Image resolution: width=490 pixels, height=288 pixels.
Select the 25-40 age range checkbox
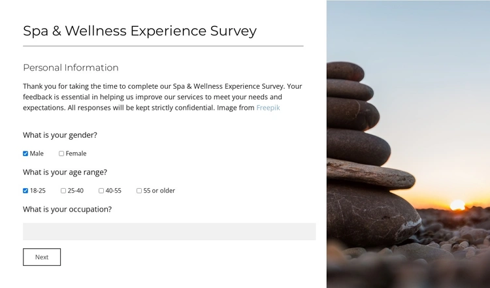(x=63, y=191)
